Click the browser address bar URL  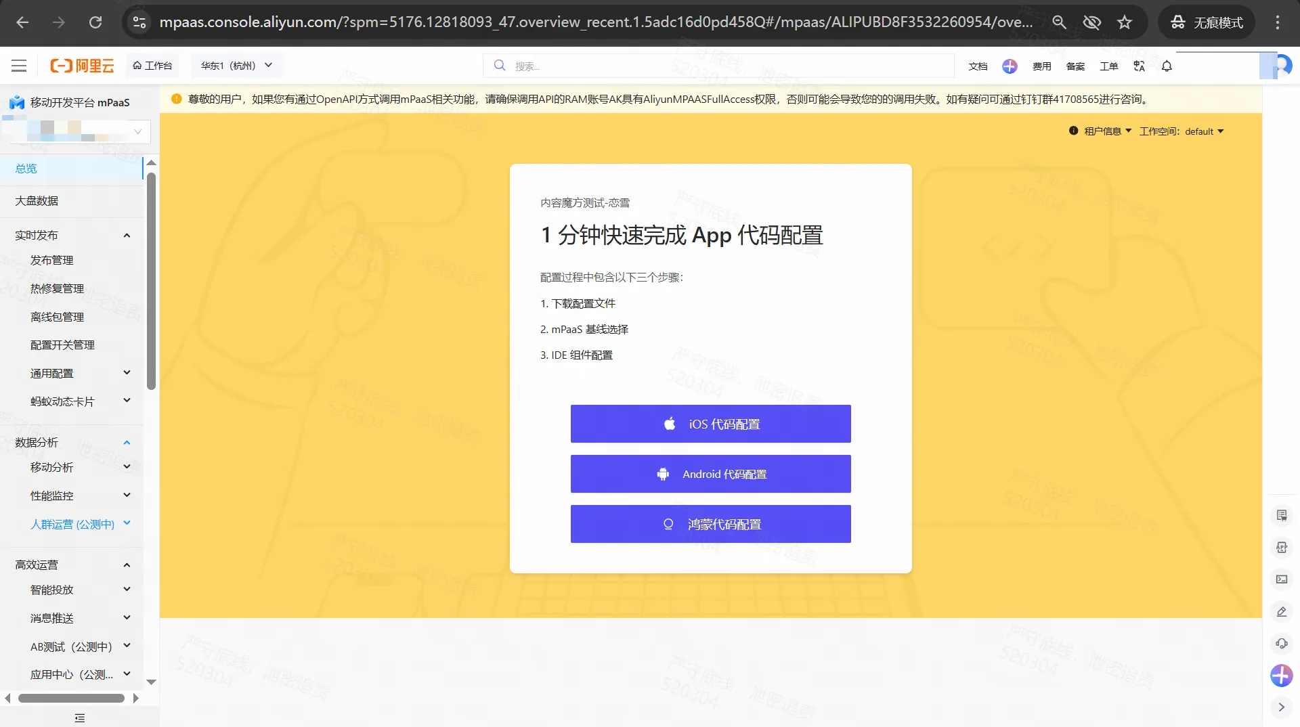(596, 22)
